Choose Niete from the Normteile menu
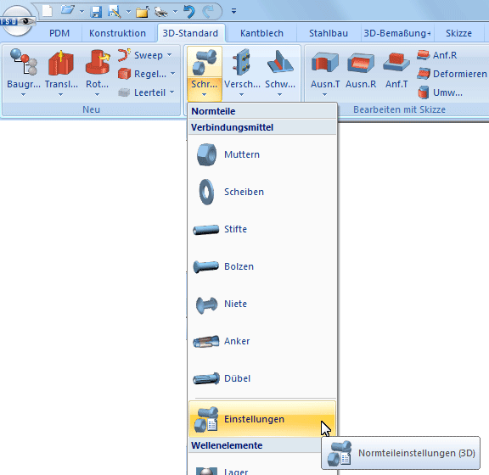Viewport: 489px width, 475px height. pos(262,304)
